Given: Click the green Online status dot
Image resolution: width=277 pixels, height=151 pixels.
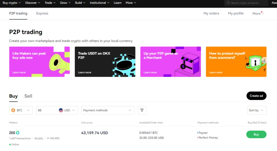Looking at the screenshot, I should pyautogui.click(x=10, y=145).
